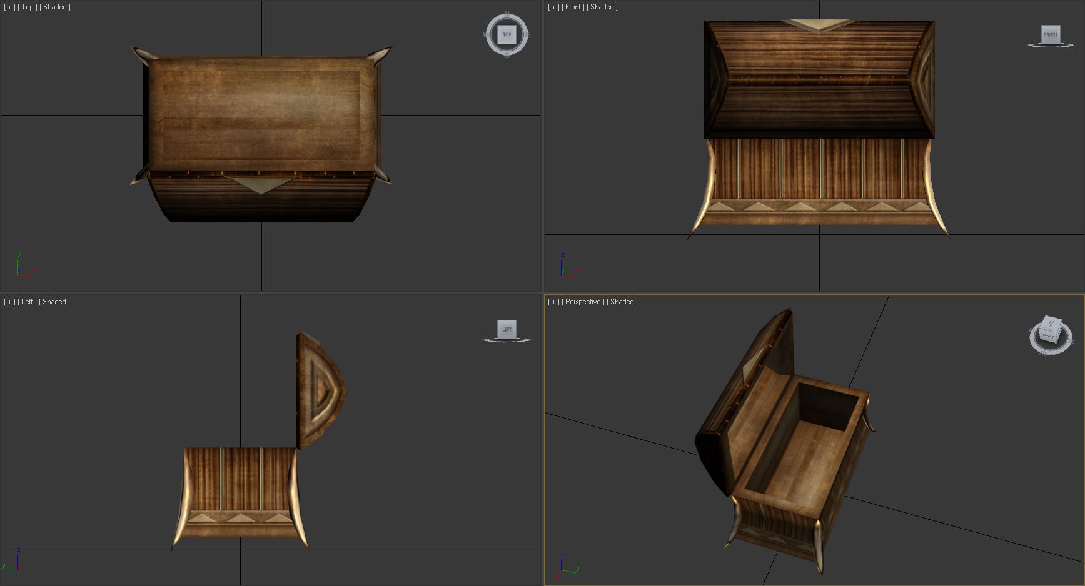The height and width of the screenshot is (586, 1085).
Task: Open [Shaded] menu in the Perspective viewport
Action: (x=622, y=302)
